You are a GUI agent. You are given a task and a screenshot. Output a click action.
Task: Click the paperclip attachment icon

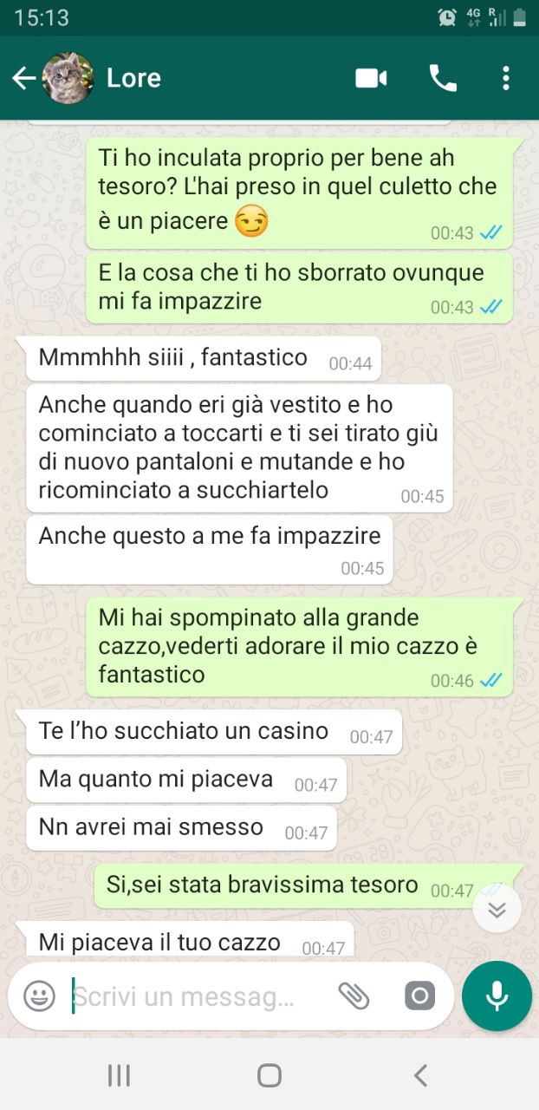(354, 996)
